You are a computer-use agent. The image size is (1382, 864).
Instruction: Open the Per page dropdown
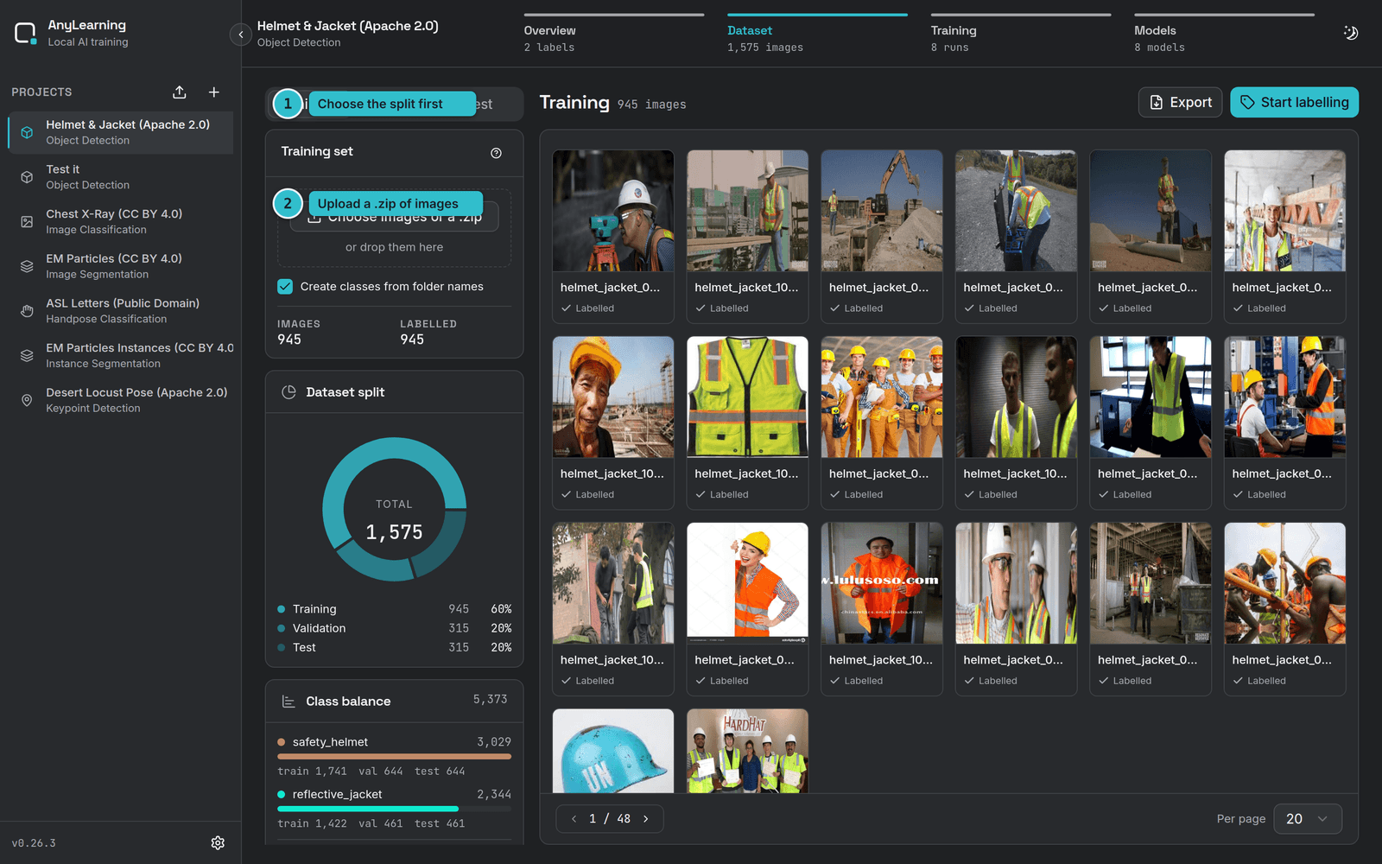(1308, 819)
